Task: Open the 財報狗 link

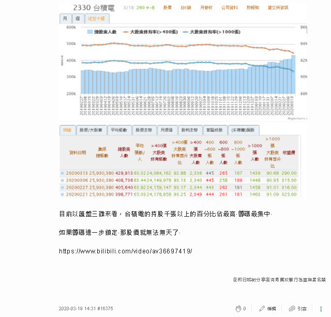Action: (253, 8)
